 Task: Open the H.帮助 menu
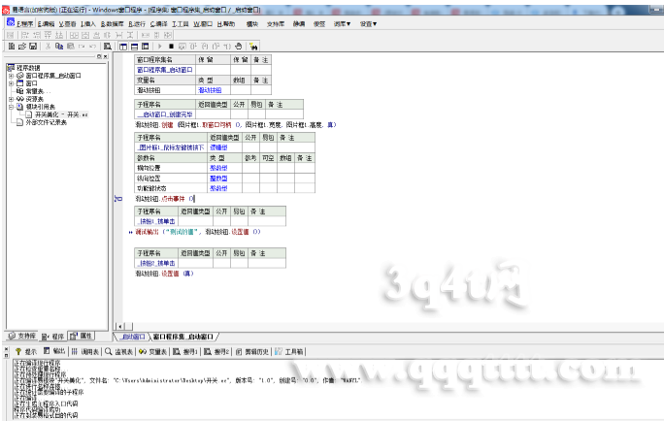coord(226,24)
